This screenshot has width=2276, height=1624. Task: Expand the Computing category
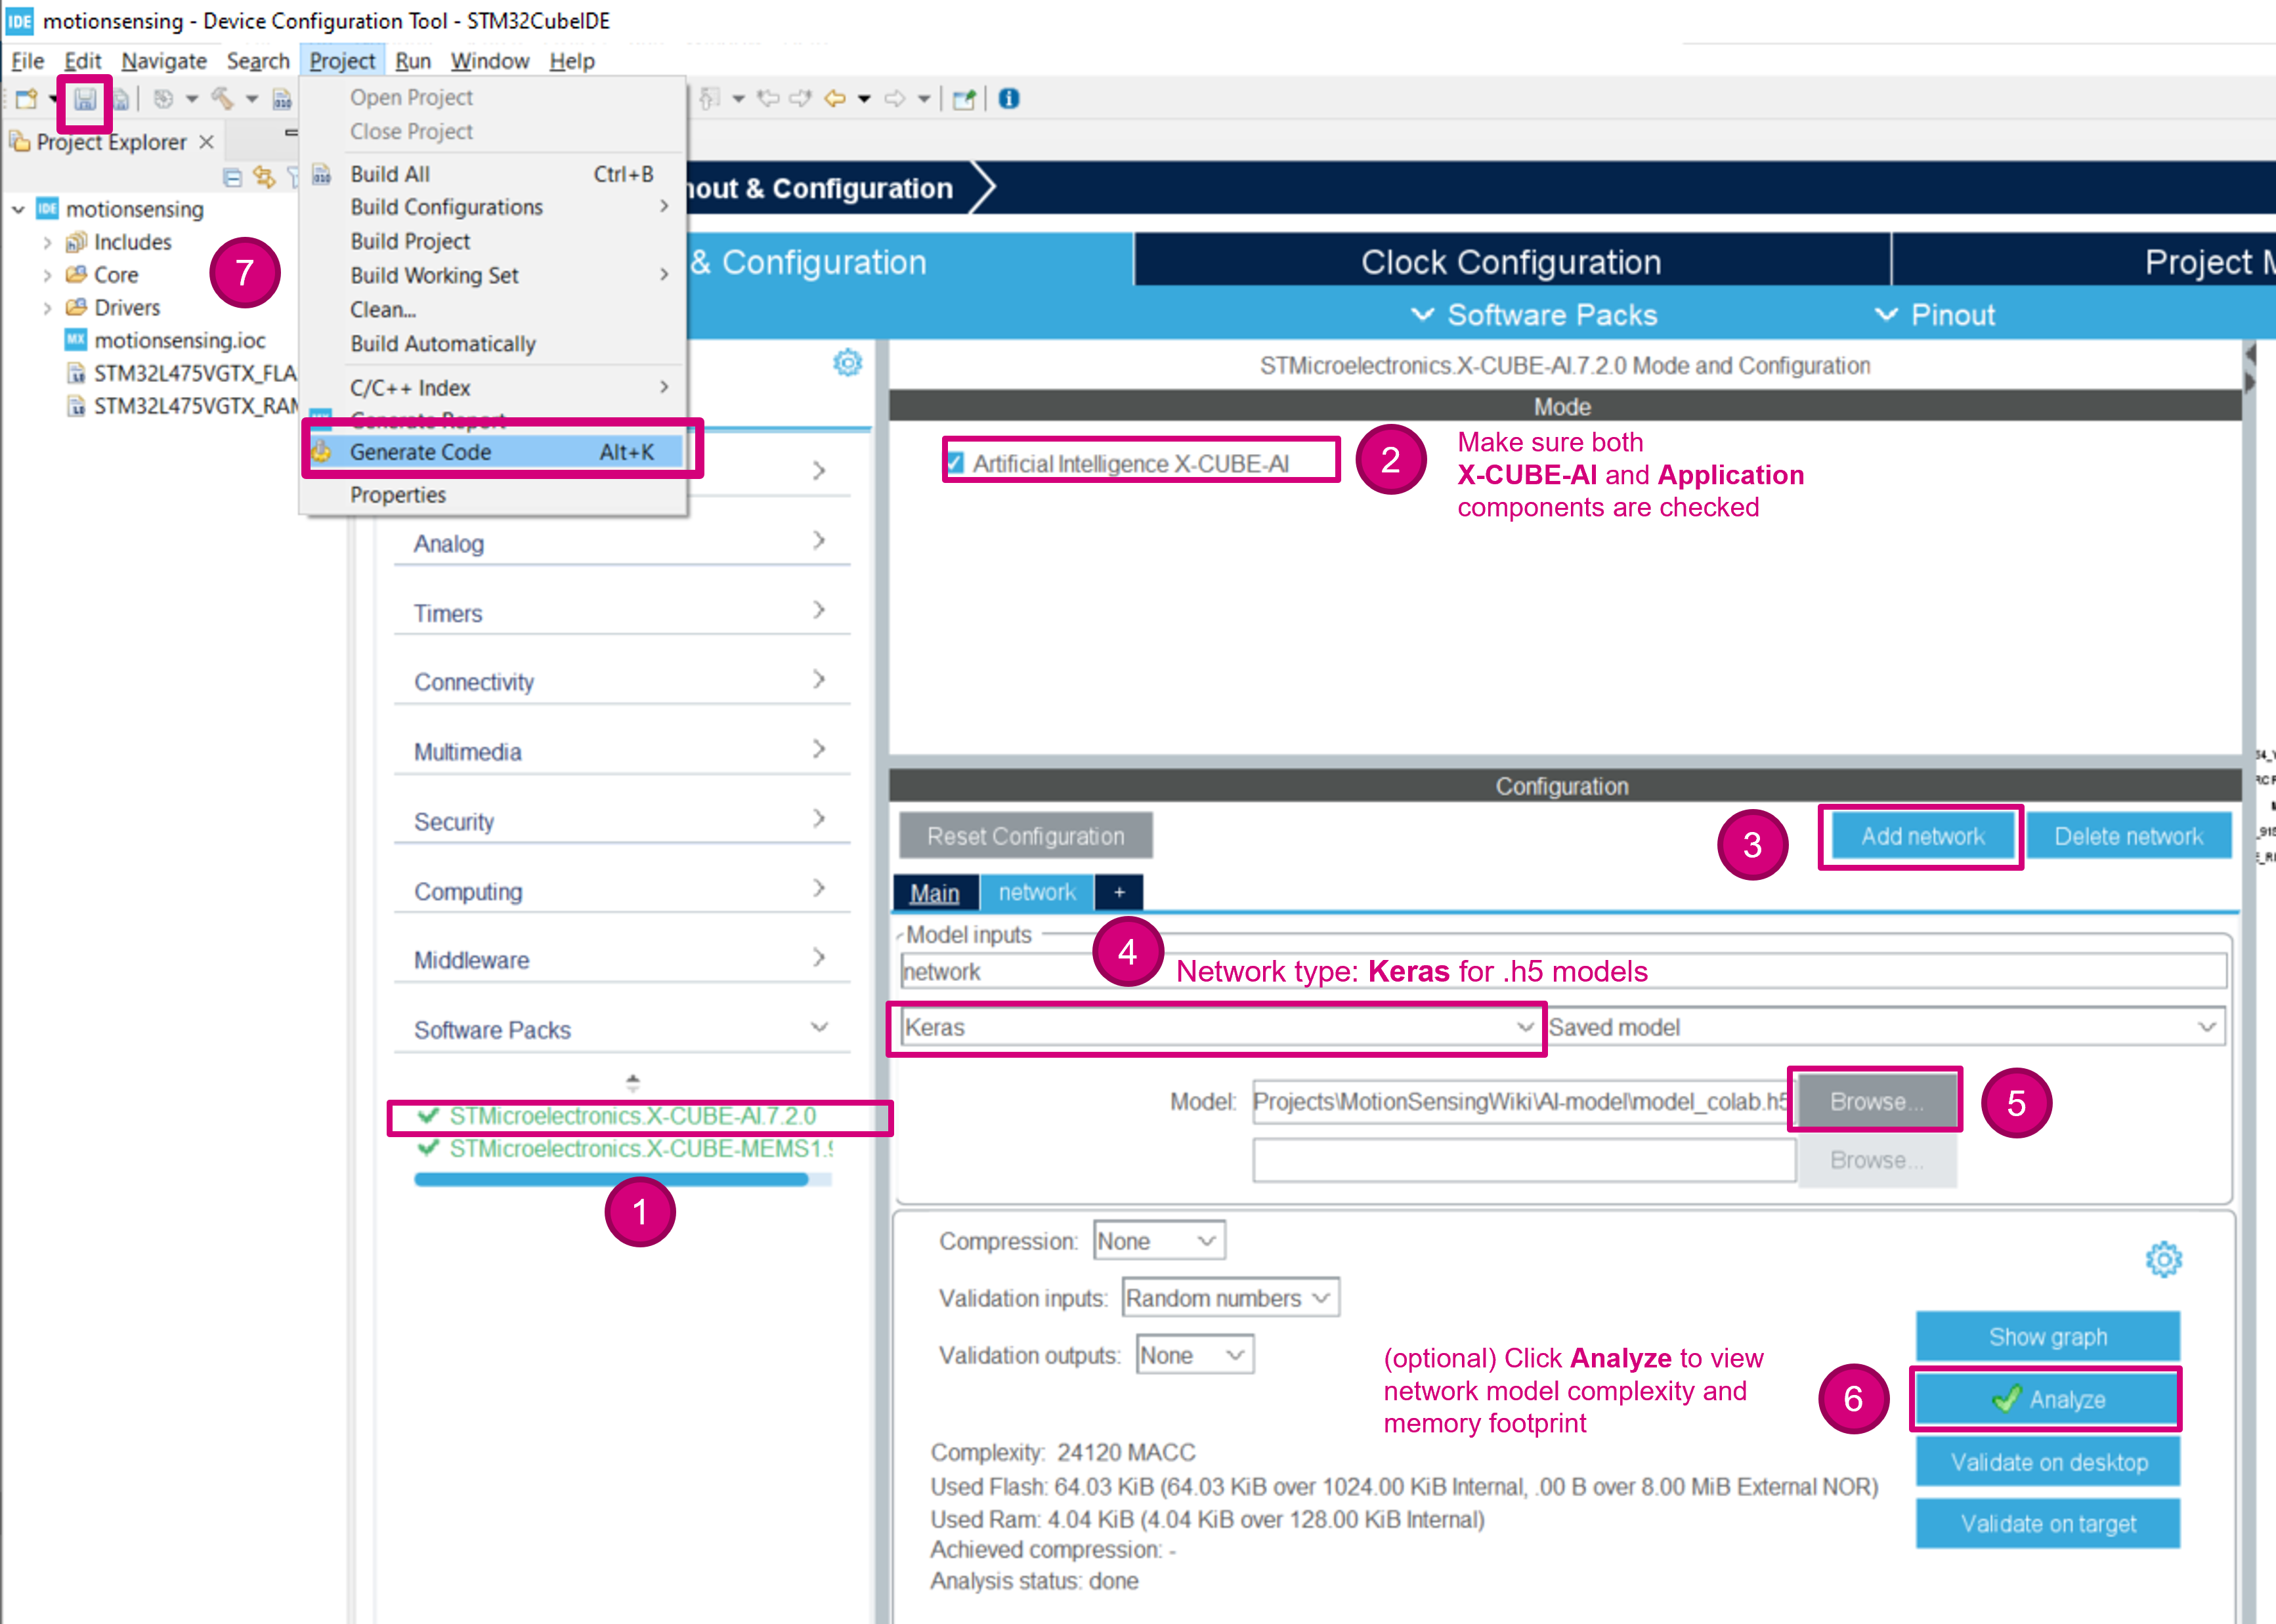[621, 891]
